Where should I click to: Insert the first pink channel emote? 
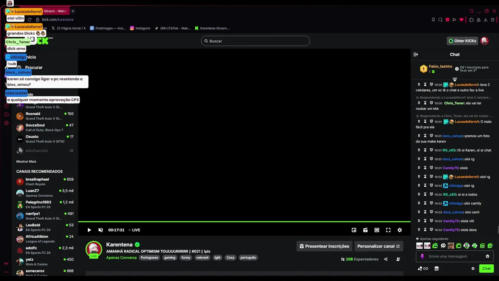click(419, 246)
